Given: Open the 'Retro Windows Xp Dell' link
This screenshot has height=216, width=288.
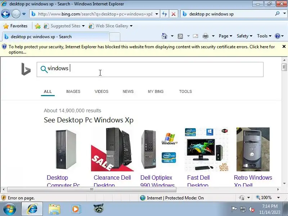Looking at the screenshot, I should tap(253, 181).
